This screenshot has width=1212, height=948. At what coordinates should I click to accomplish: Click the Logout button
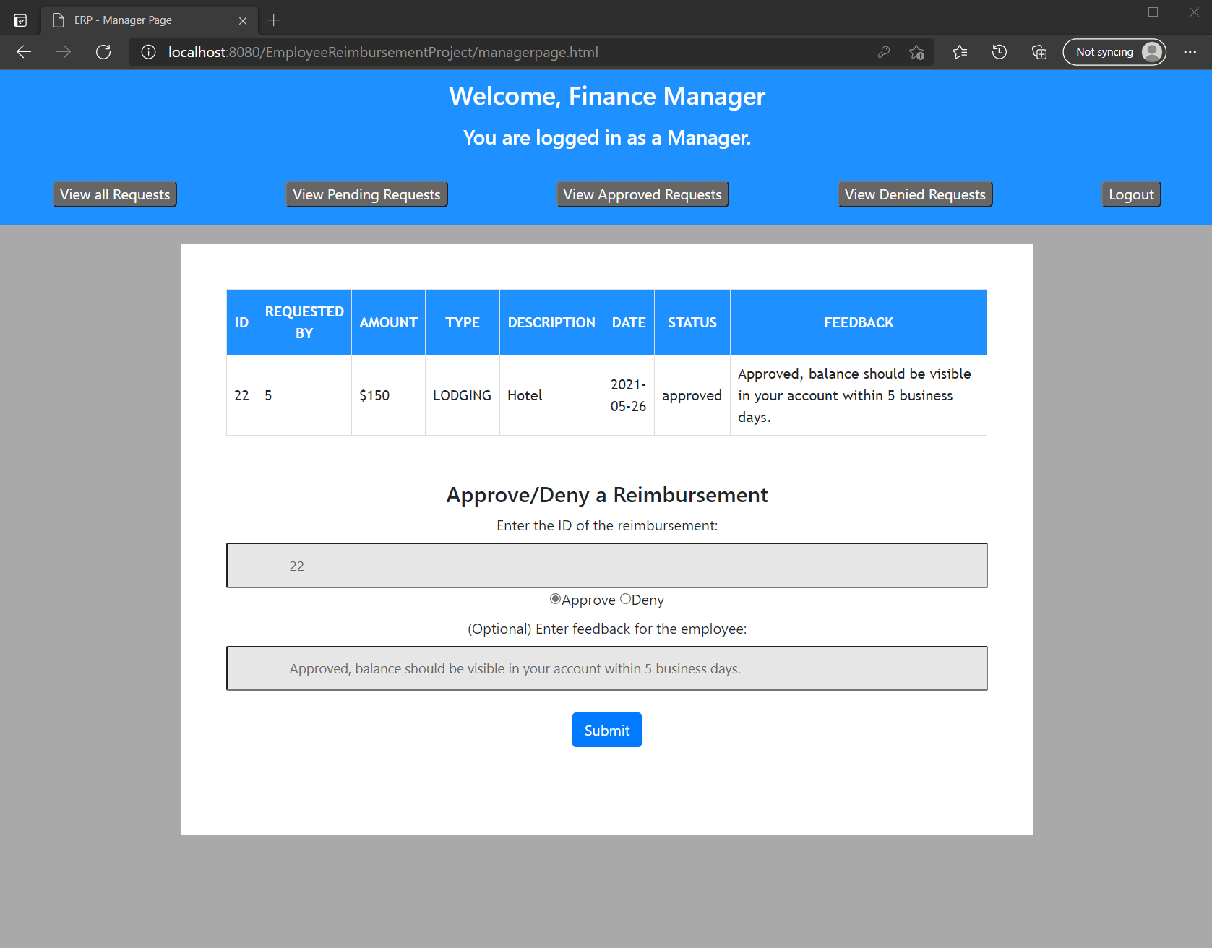tap(1130, 194)
